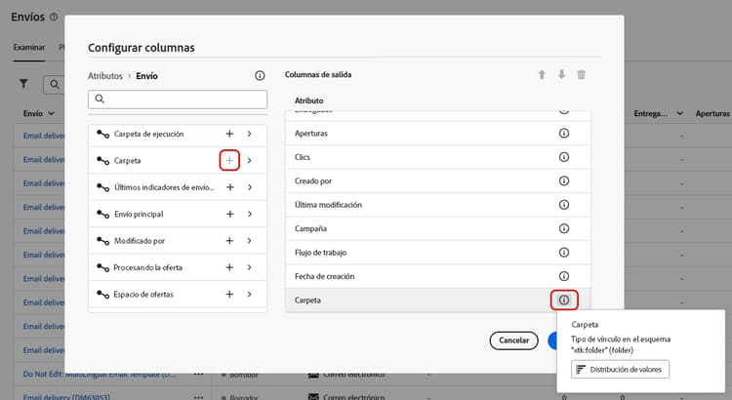The width and height of the screenshot is (732, 400).
Task: Click info icon for Carpeta output column
Action: pyautogui.click(x=564, y=300)
